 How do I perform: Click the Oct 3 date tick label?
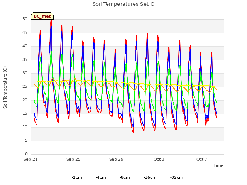point(159,159)
